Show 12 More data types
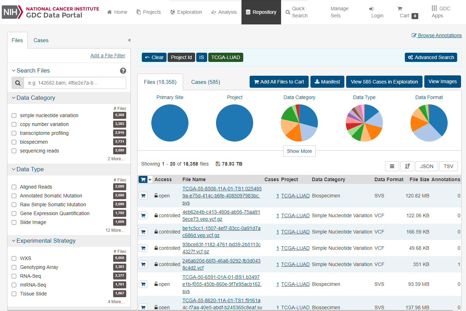 115,230
